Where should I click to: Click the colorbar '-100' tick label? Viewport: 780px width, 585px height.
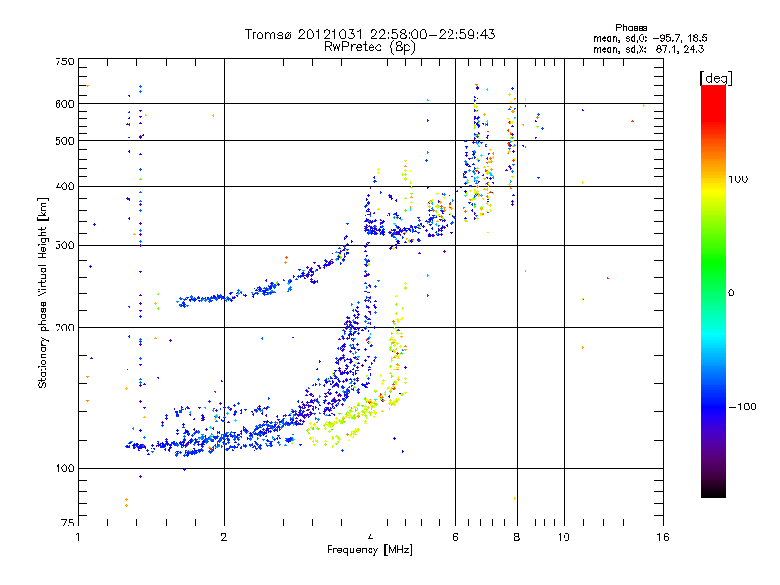click(742, 407)
